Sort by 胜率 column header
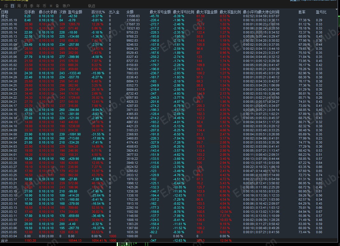The width and height of the screenshot is (340, 246). point(302,12)
